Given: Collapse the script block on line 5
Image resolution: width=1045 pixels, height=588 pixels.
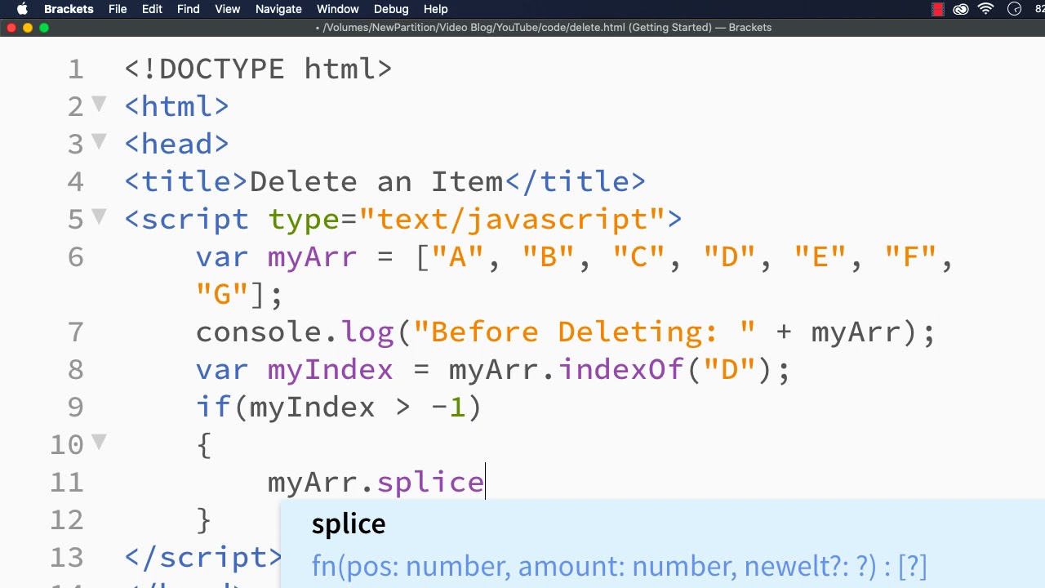Looking at the screenshot, I should (99, 216).
